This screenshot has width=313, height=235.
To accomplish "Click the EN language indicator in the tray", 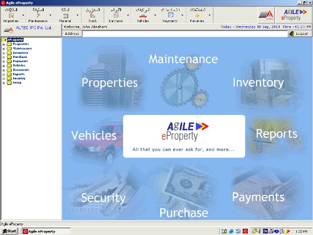I will pos(265,231).
